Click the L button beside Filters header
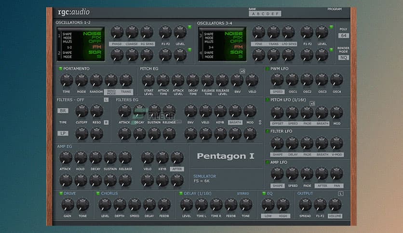This screenshot has width=403, height=233. click(106, 100)
